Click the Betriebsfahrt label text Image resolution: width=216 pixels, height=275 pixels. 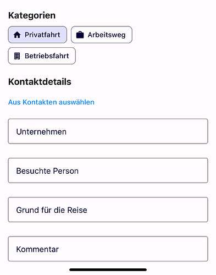(47, 56)
